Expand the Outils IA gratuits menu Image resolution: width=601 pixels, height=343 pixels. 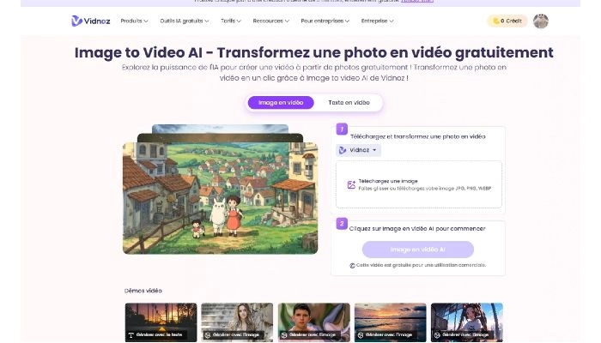click(185, 21)
